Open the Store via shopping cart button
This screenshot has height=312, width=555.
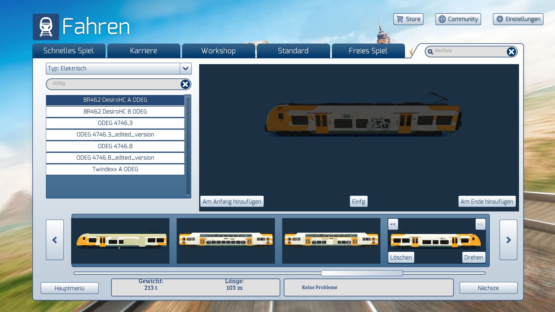click(x=408, y=19)
